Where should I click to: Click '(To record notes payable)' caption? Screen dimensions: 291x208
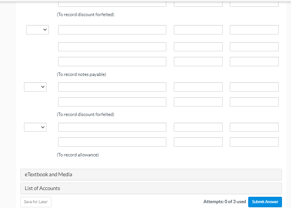click(x=81, y=74)
